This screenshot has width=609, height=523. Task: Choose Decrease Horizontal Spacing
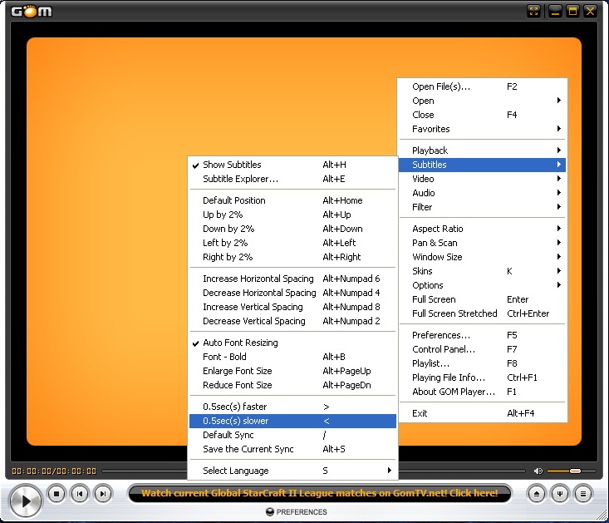click(x=292, y=293)
